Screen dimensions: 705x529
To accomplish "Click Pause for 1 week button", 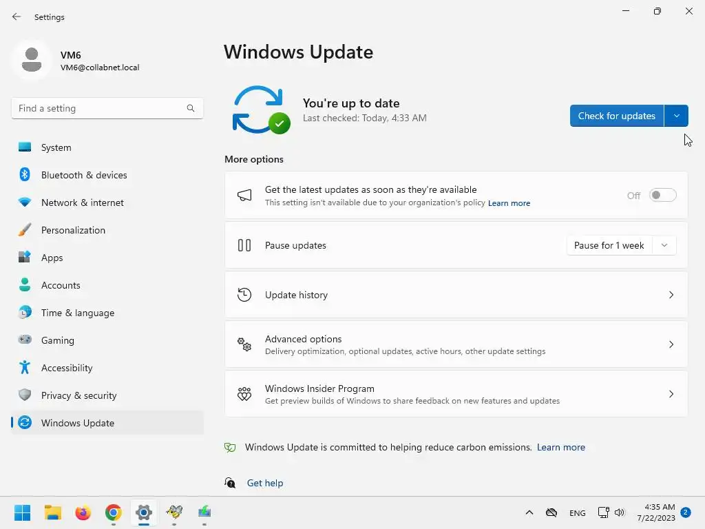I will [x=609, y=245].
